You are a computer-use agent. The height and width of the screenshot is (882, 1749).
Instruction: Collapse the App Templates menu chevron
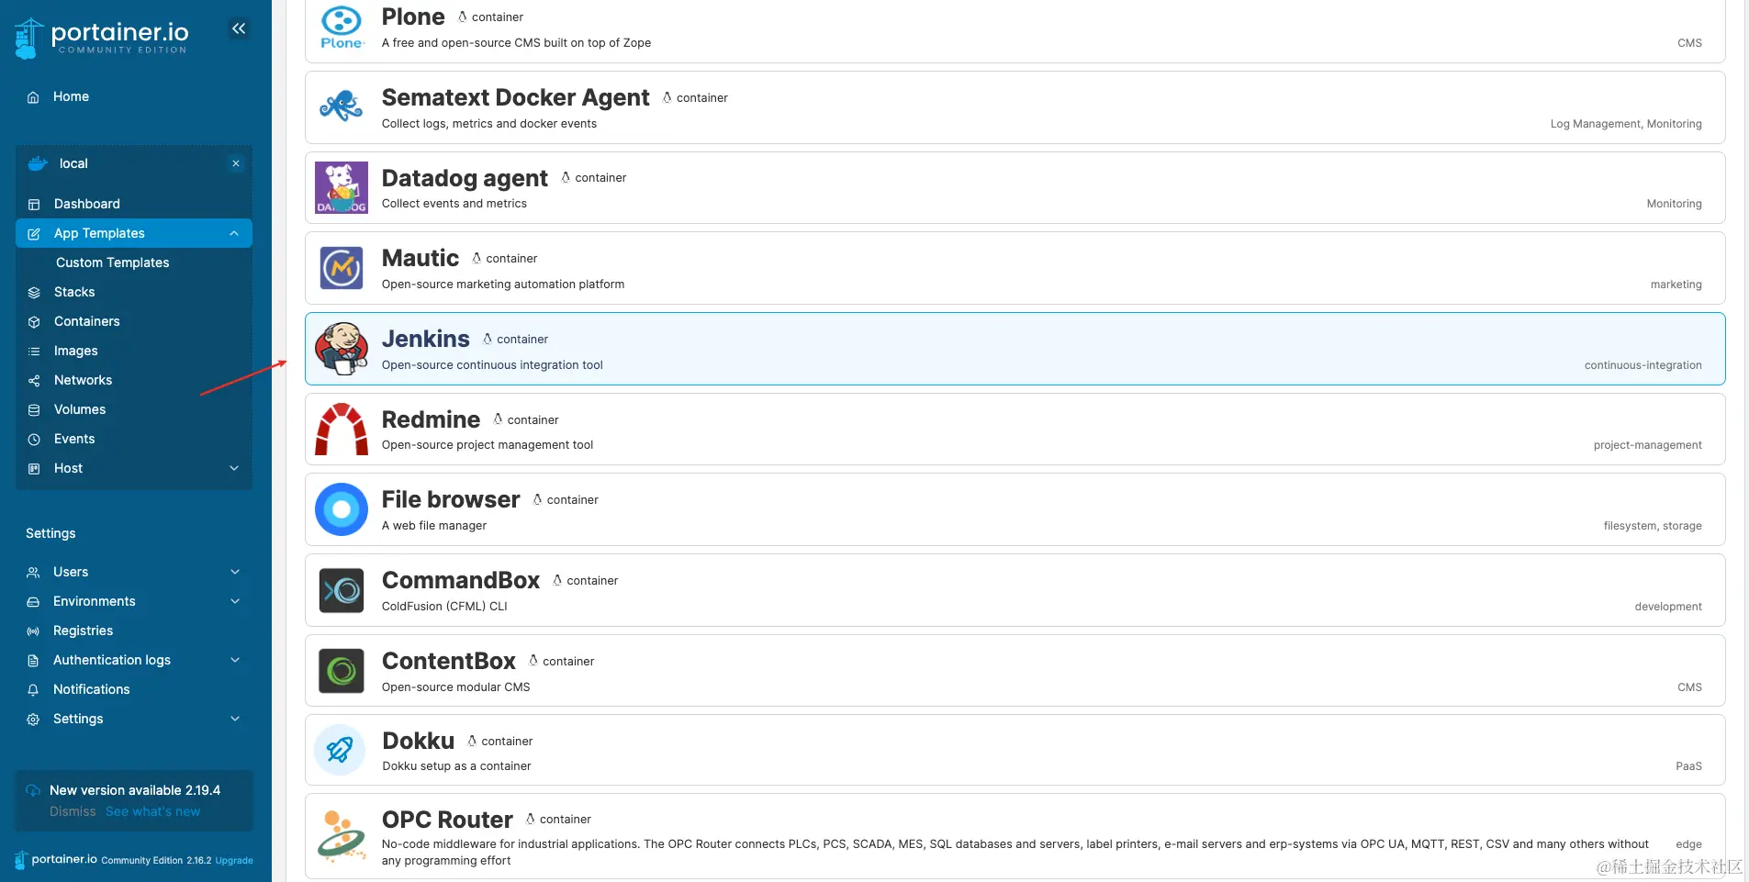234,233
